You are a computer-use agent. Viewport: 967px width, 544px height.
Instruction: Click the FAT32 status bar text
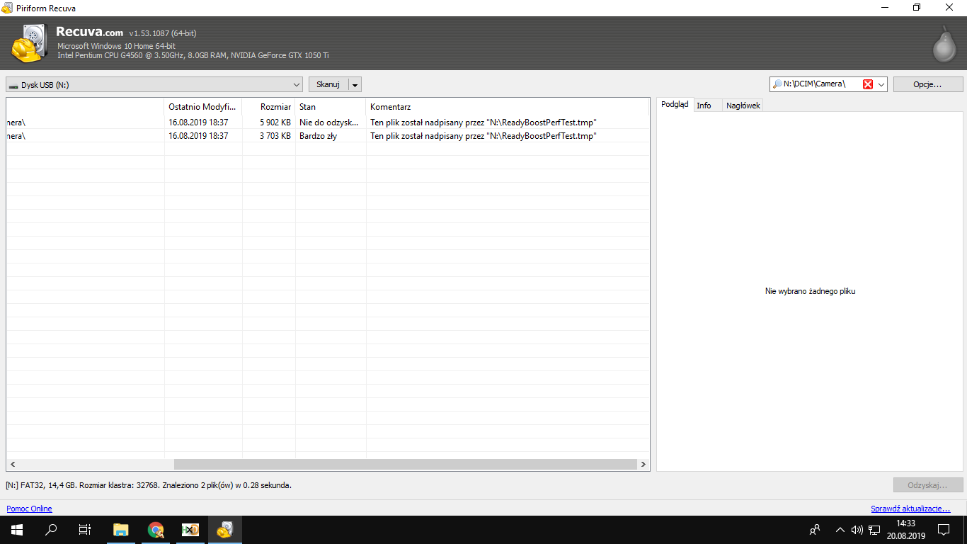(149, 485)
